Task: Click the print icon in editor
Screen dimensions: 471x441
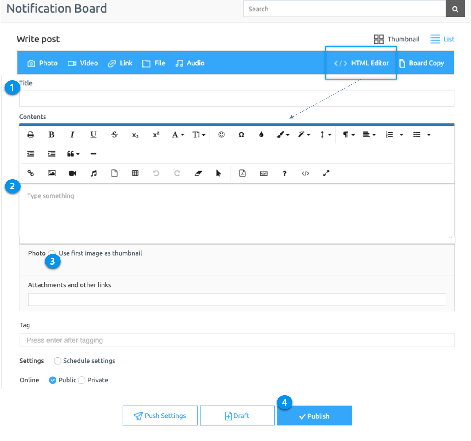Action: coord(31,135)
